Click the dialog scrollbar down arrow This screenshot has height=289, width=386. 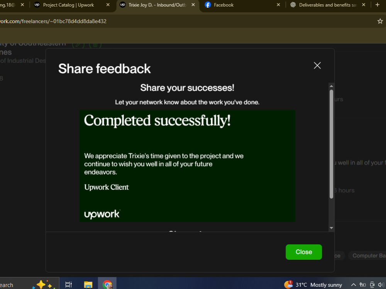click(x=331, y=228)
